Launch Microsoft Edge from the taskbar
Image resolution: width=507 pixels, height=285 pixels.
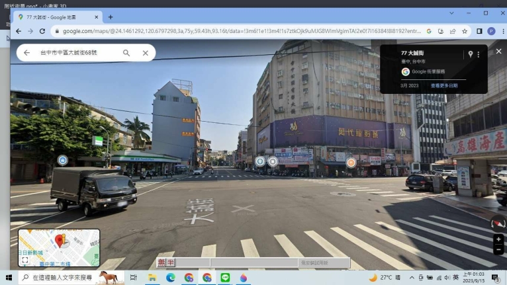pyautogui.click(x=170, y=278)
